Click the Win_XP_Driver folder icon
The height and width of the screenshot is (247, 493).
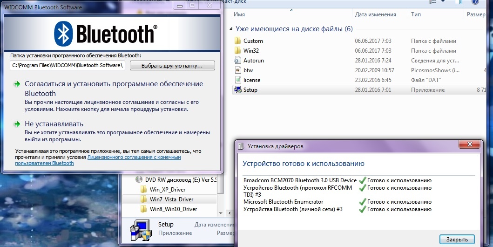[x=143, y=189]
